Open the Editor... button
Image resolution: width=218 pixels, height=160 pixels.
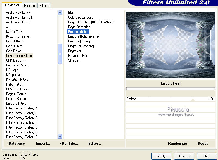(x=95, y=144)
